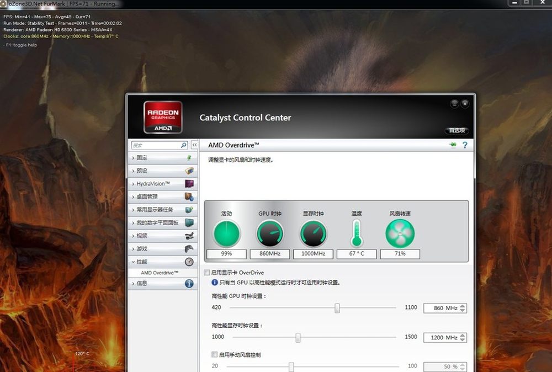
Task: Click the 调整显卡的风扇和时钟速度 description text
Action: tap(241, 160)
